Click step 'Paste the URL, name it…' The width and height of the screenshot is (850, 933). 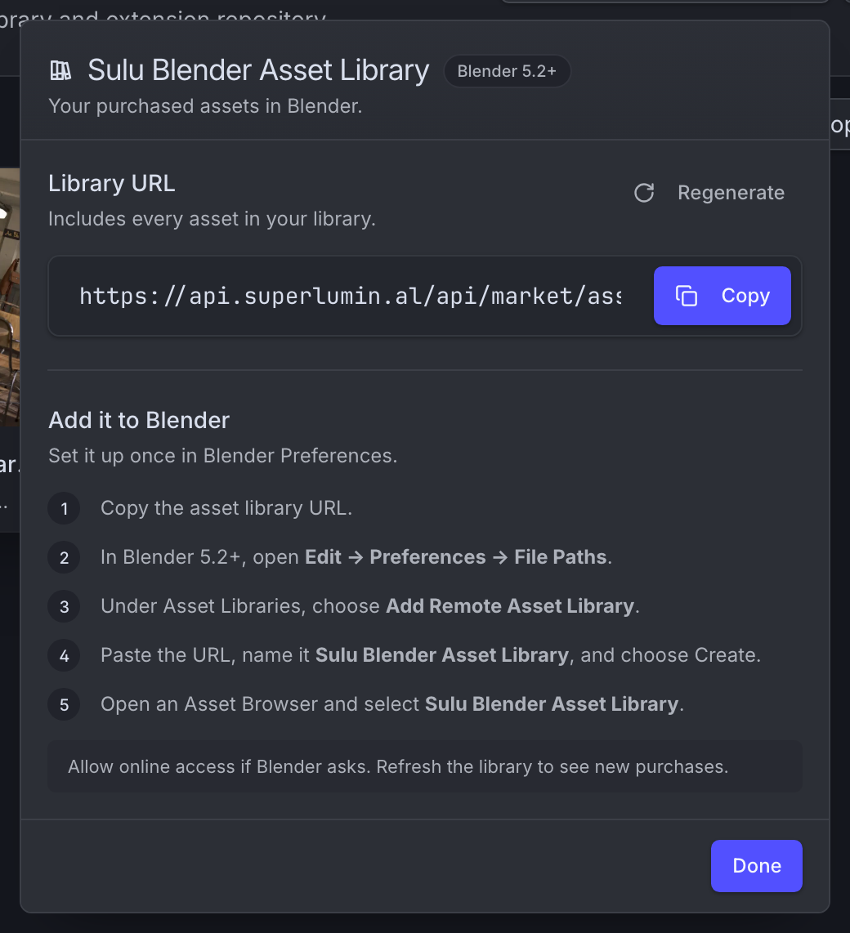coord(431,655)
